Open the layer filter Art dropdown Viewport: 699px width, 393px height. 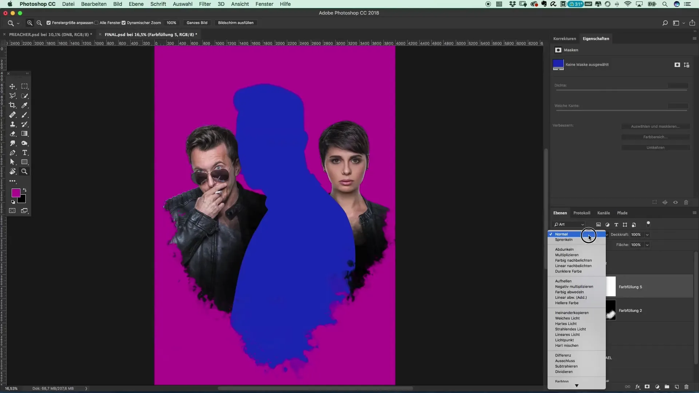(x=569, y=225)
